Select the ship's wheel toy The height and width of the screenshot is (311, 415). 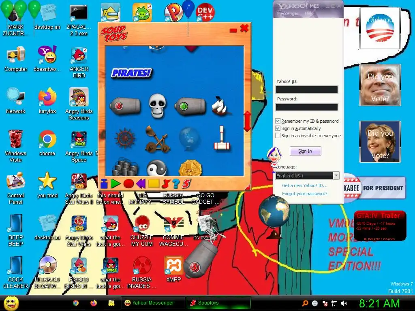click(125, 138)
